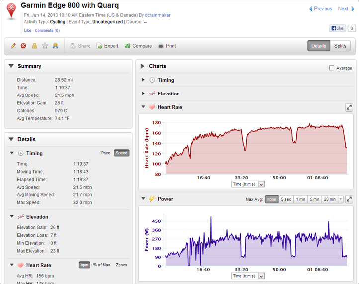The image size is (359, 284).
Task: Click the padlock privacy icon
Action: (34, 46)
